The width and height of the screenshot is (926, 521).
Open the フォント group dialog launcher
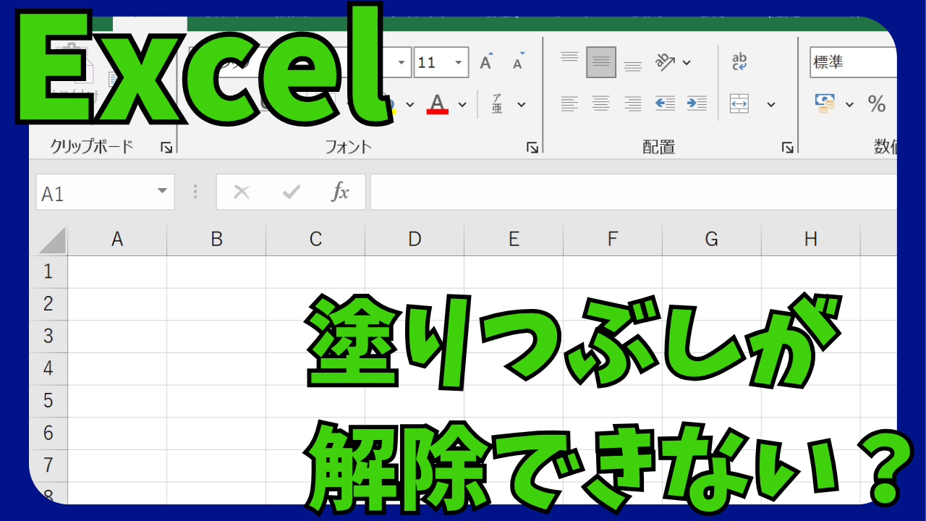(x=532, y=148)
